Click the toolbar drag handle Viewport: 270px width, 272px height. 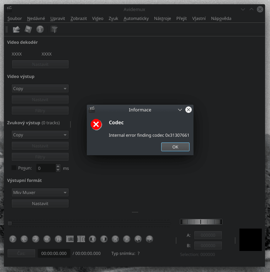(x=7, y=29)
